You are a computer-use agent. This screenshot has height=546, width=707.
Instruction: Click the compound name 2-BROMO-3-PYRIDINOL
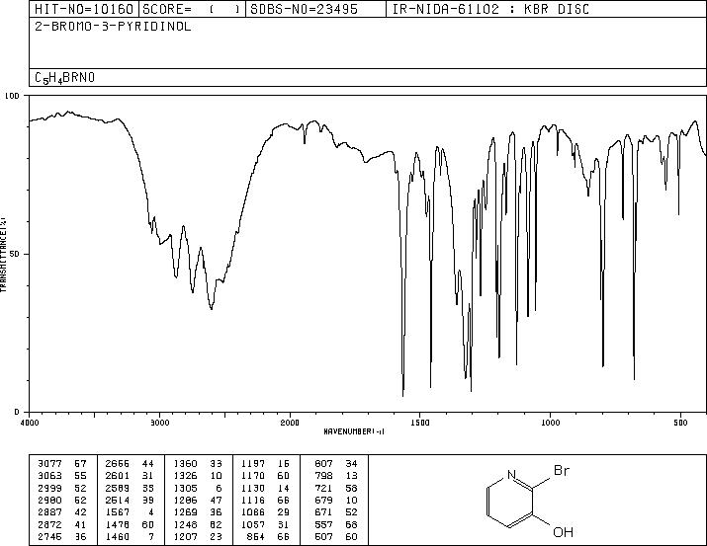click(x=113, y=27)
